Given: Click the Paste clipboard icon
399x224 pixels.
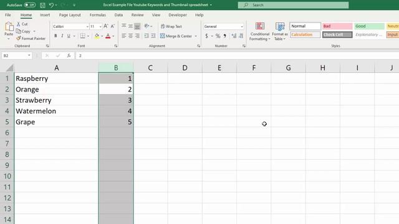Looking at the screenshot, I should 9,26.
